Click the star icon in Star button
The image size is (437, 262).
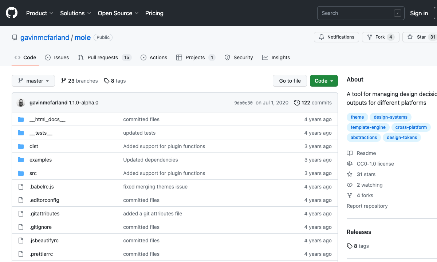[410, 37]
